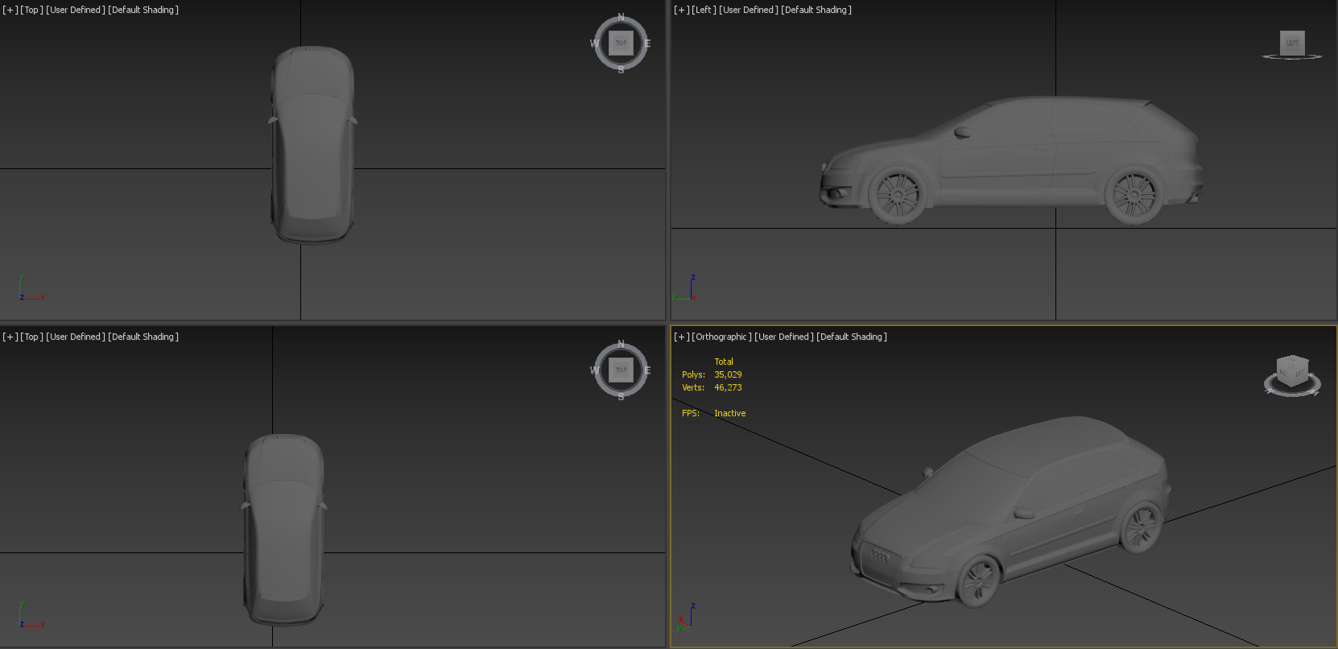Open the [+] menu in the Orthographic viewport

coord(682,337)
